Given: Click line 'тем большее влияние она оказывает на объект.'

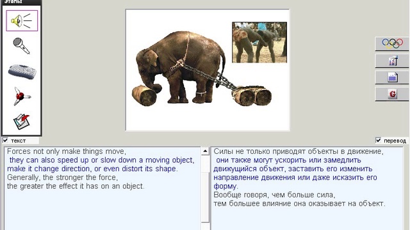Looking at the screenshot, I should point(299,203).
